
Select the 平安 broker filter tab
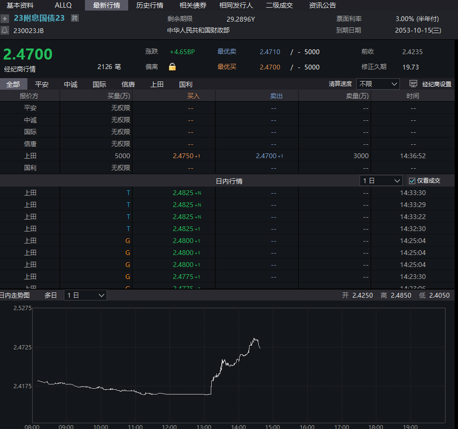pos(42,84)
